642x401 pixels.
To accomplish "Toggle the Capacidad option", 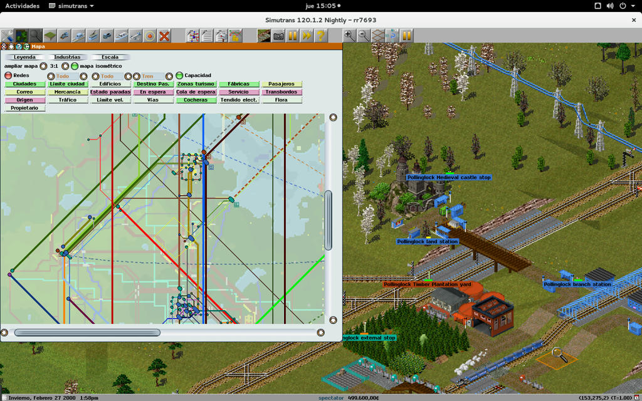I will point(179,76).
